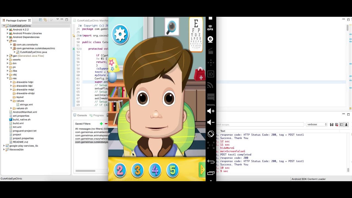Click the logcat filter scope search field
This screenshot has width=352, height=198.
tap(260, 125)
